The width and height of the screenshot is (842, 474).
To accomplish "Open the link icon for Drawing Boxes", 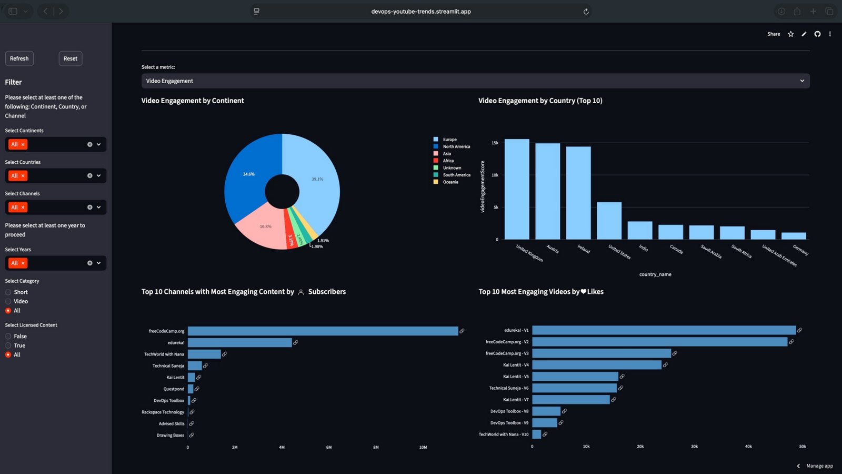I will [x=192, y=436].
